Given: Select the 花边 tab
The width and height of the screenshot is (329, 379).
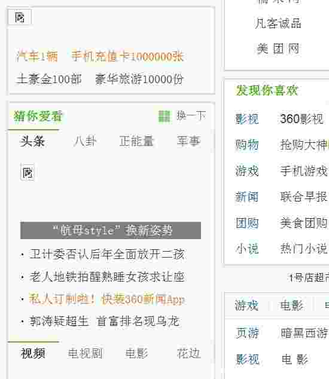Looking at the screenshot, I should (188, 353).
